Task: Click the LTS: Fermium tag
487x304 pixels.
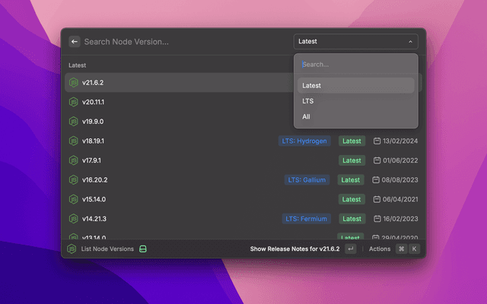Action: 306,219
